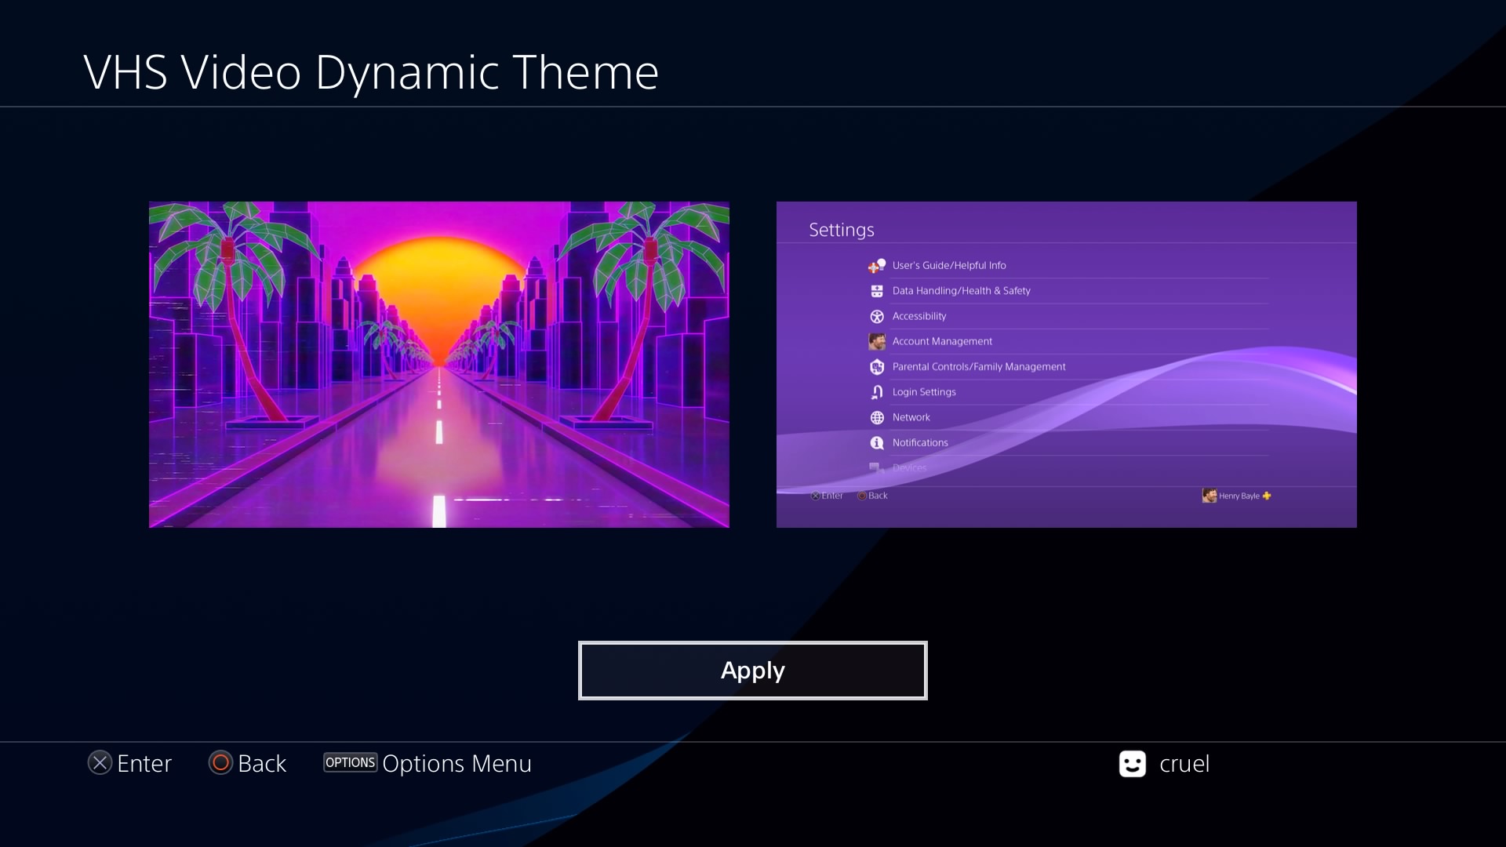Viewport: 1506px width, 847px height.
Task: Click the Notifications info icon in preview
Action: point(877,443)
